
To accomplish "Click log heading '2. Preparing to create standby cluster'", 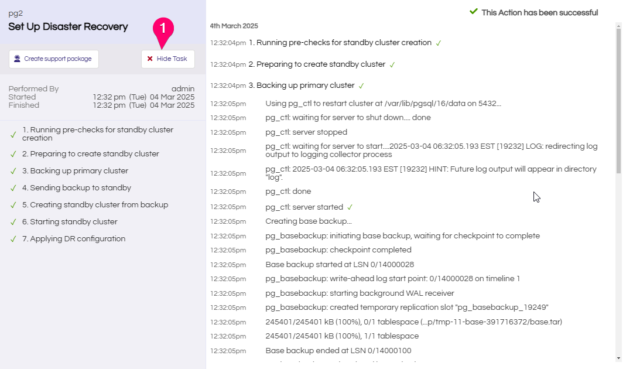I will 317,64.
